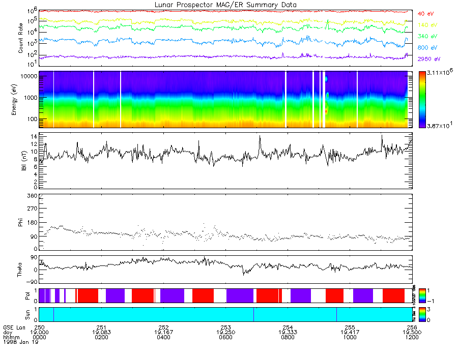Click the red hot spot in energy spectrogram

(x=326, y=111)
